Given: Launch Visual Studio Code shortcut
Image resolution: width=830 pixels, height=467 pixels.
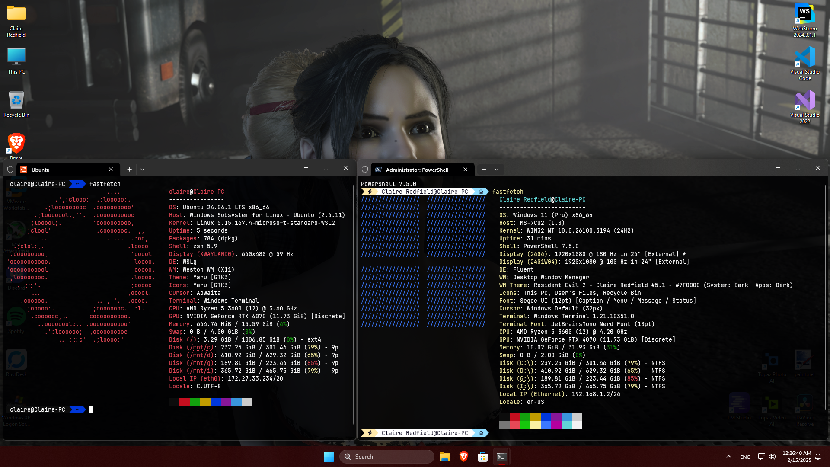Looking at the screenshot, I should pyautogui.click(x=804, y=64).
